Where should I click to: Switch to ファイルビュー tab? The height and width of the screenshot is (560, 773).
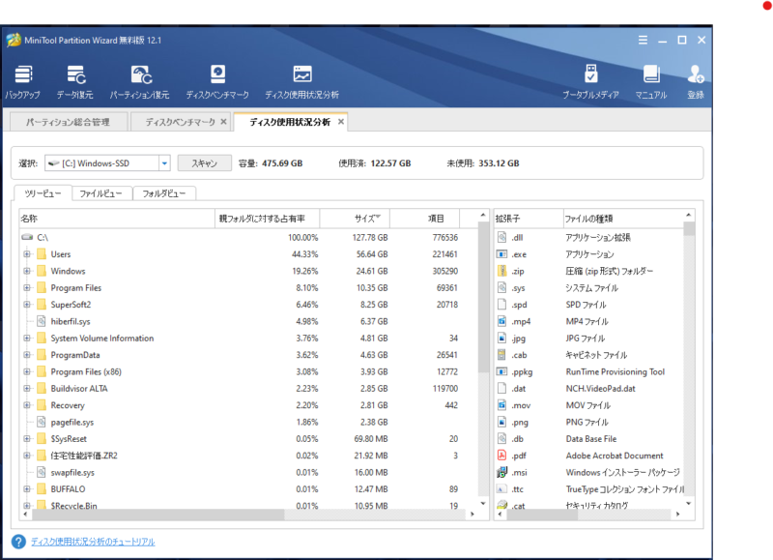tap(100, 193)
